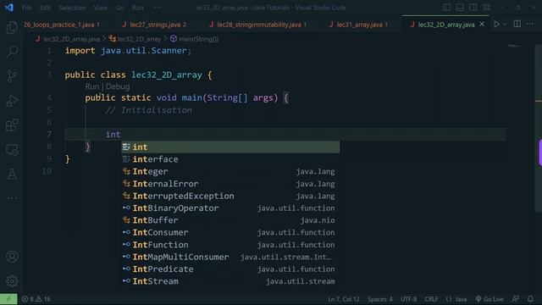Viewport: 542px width, 305px height.
Task: Start Go Live server
Action: (489, 299)
